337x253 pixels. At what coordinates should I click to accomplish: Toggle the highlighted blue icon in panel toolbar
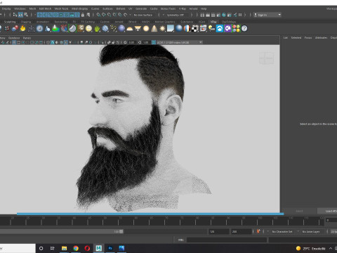coord(53,42)
